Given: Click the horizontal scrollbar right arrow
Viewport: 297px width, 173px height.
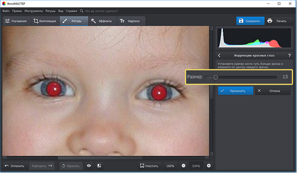Looking at the screenshot, I should pos(207,158).
